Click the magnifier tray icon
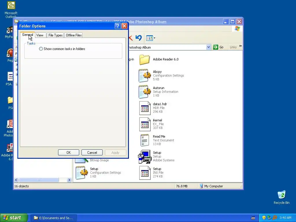This screenshot has height=222, width=296. [275, 218]
